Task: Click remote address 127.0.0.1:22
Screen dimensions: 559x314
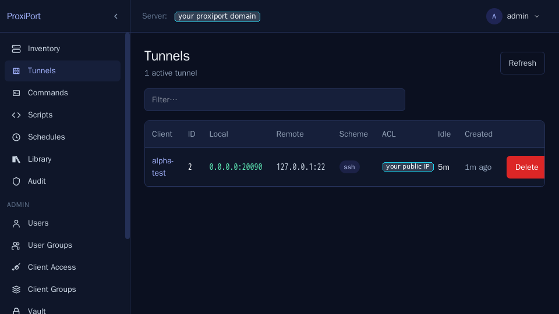Action: [300, 167]
